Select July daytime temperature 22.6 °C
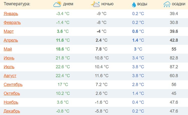 point(63,67)
